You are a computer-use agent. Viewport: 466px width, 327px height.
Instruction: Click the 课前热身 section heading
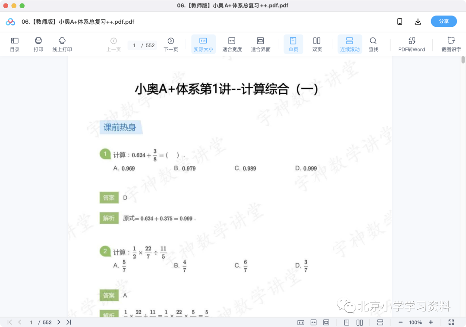coord(120,127)
